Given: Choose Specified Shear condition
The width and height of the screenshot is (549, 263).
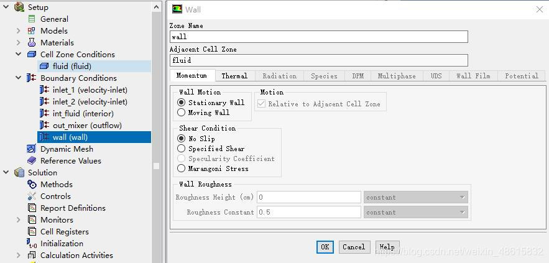Looking at the screenshot, I should pos(182,149).
